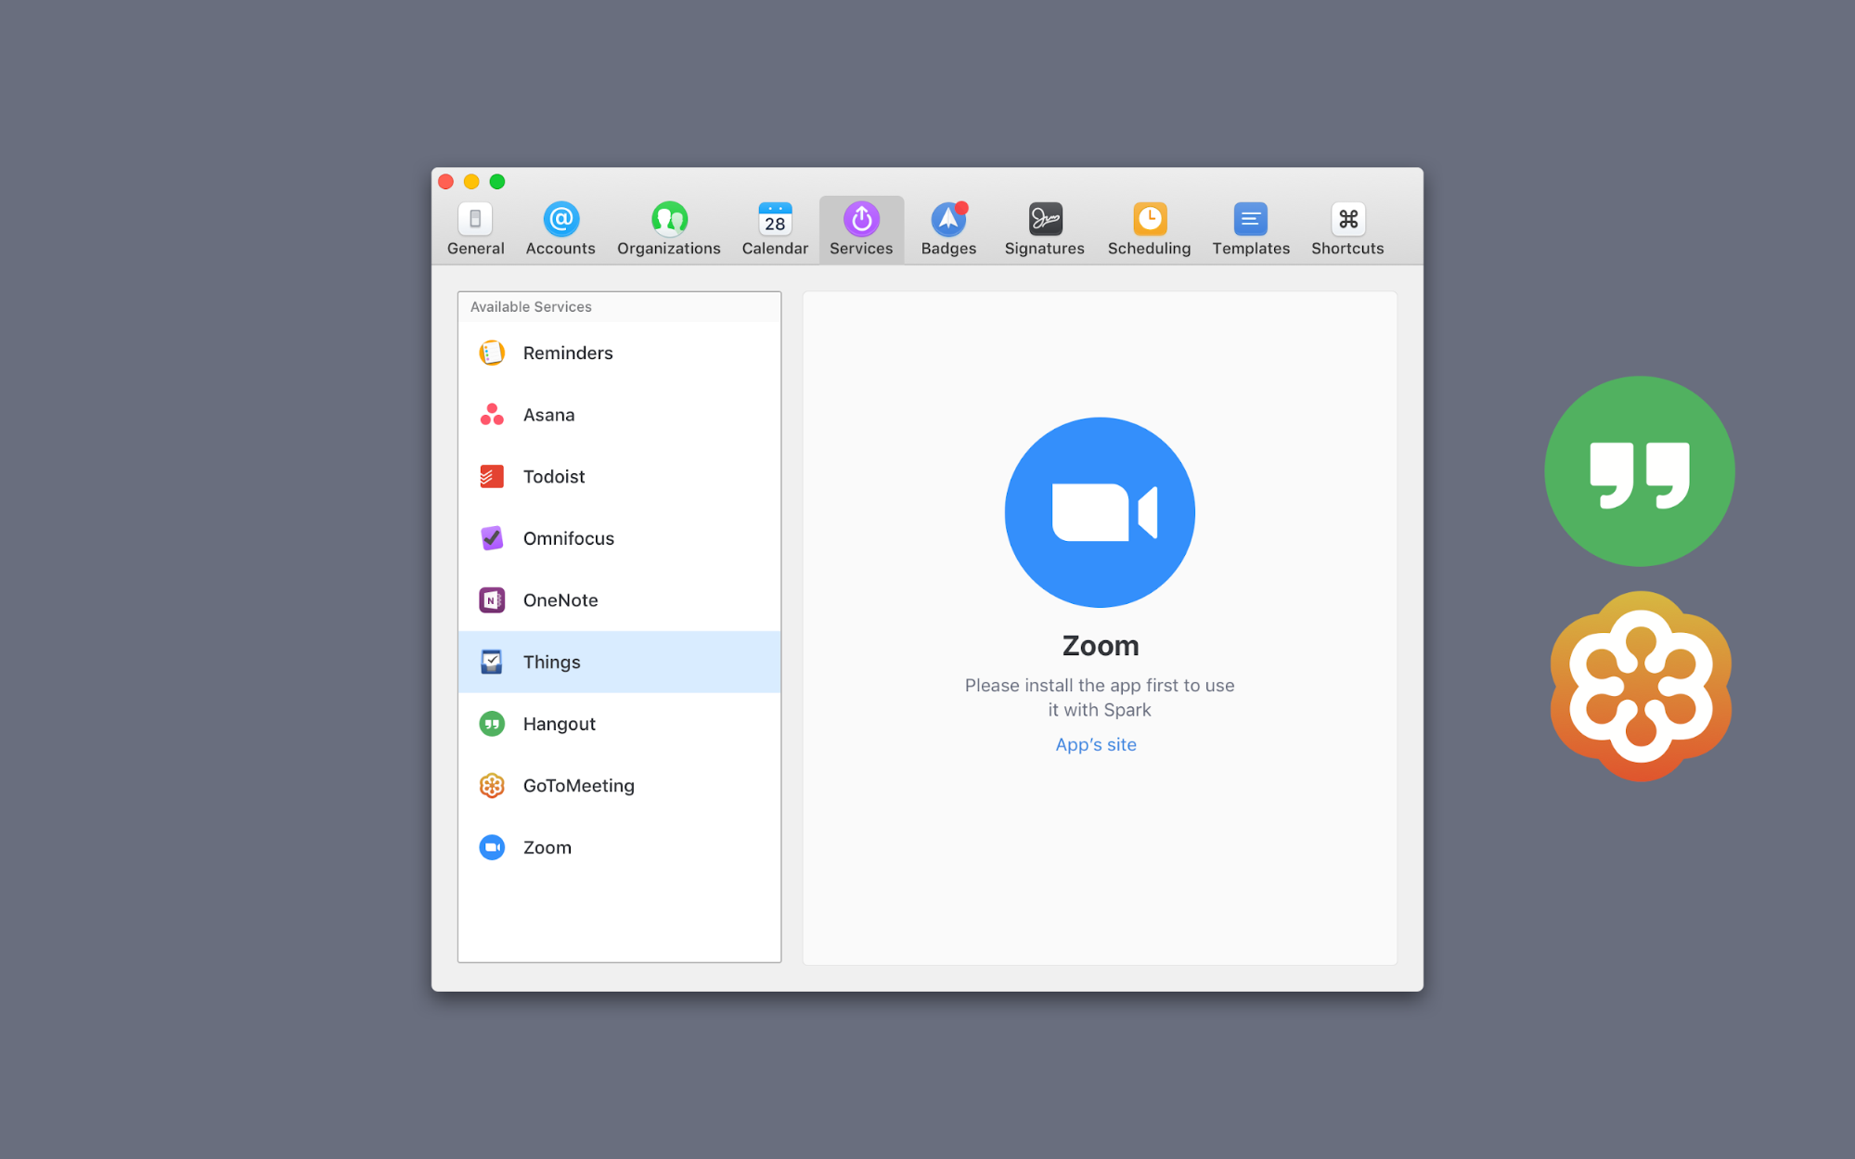Select the Services tab
This screenshot has height=1159, width=1855.
pos(860,229)
